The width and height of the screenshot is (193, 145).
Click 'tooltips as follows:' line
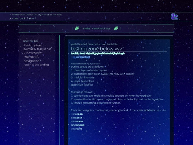pos(81,92)
